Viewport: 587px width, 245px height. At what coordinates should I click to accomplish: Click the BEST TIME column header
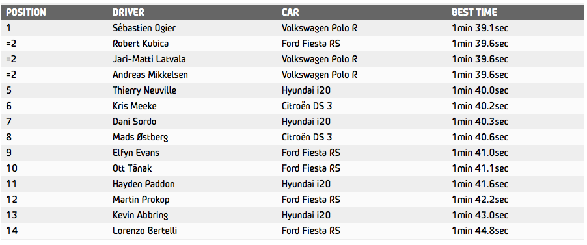[x=474, y=12]
